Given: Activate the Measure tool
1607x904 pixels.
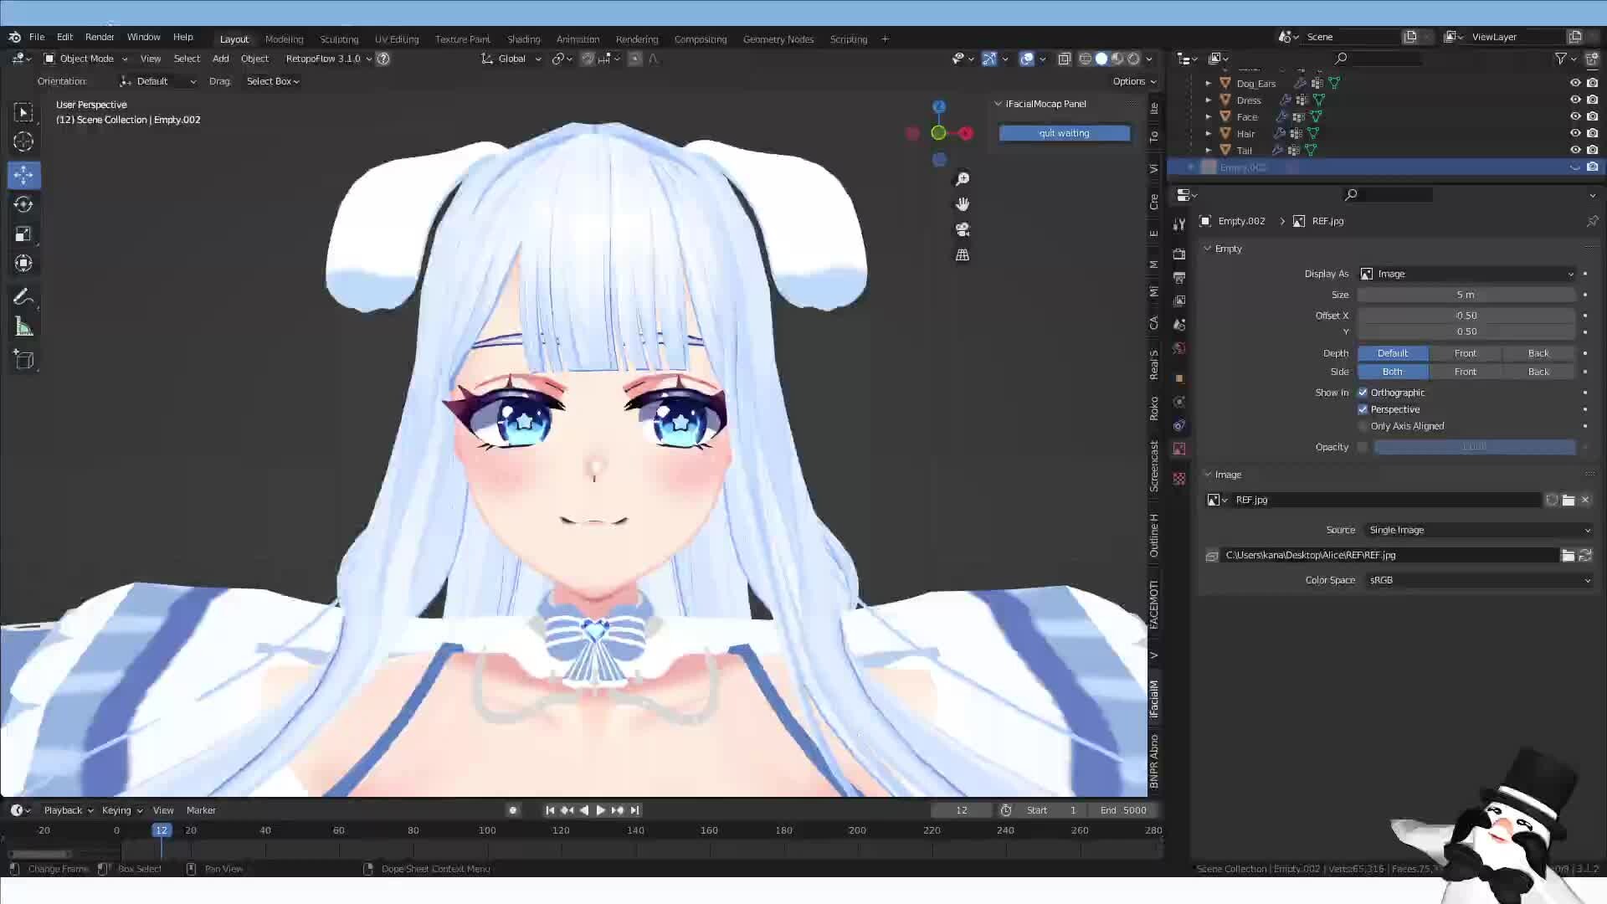Looking at the screenshot, I should click(x=23, y=326).
